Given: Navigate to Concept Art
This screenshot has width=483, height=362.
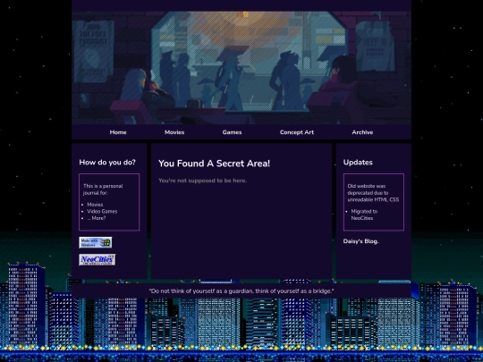Looking at the screenshot, I should pyautogui.click(x=297, y=132).
